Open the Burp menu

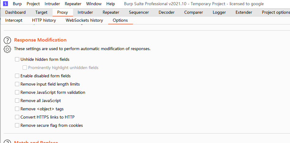(17, 4)
